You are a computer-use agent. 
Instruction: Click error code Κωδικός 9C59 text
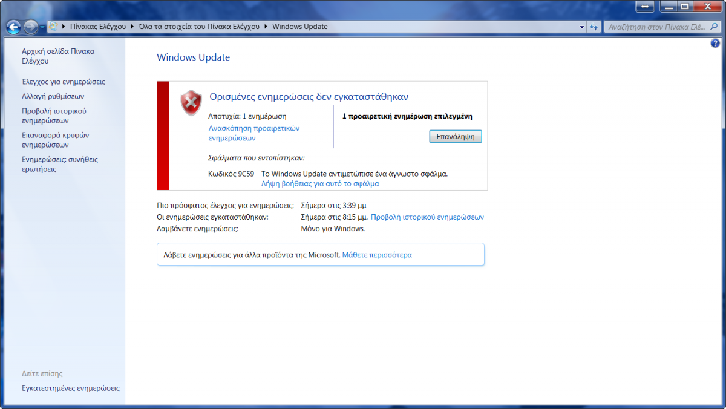(x=231, y=174)
